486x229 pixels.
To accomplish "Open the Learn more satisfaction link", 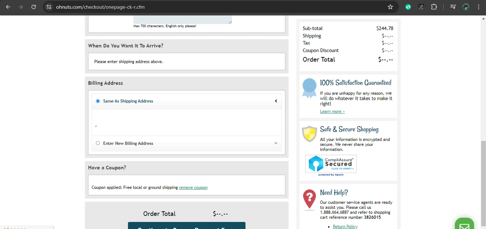I will (x=332, y=111).
